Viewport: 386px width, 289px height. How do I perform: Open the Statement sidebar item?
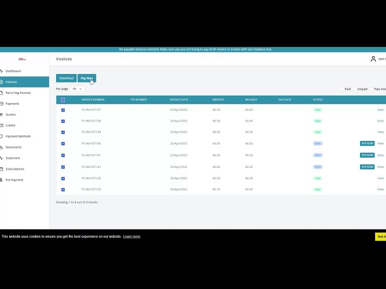13,158
